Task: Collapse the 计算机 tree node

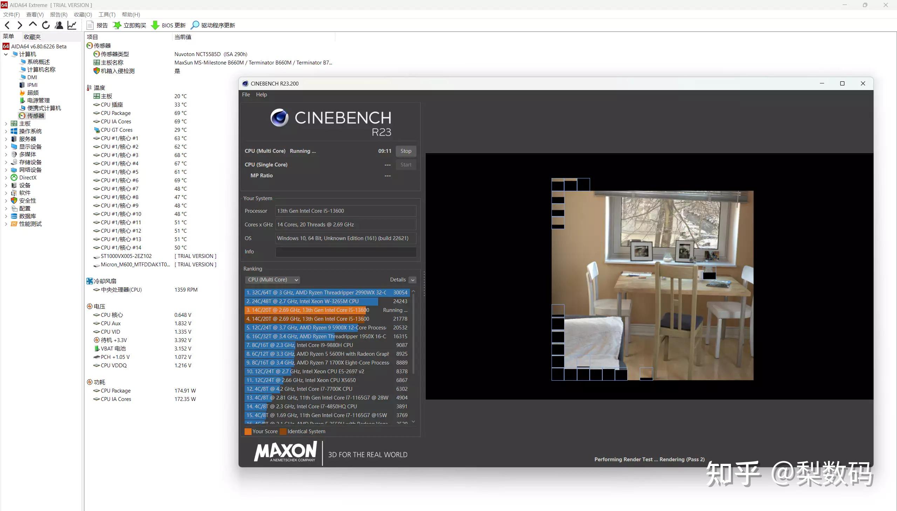Action: pyautogui.click(x=6, y=54)
